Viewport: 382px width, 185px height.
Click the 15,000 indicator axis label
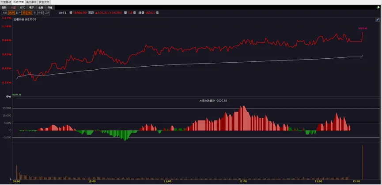click(7, 108)
